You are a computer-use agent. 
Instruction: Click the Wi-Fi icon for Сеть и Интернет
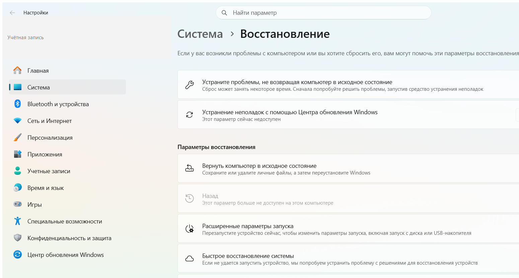(17, 121)
